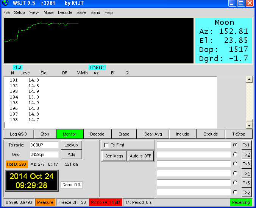Transmit message with Tx3 button
Screen dimensions: 256x208
coord(247,164)
